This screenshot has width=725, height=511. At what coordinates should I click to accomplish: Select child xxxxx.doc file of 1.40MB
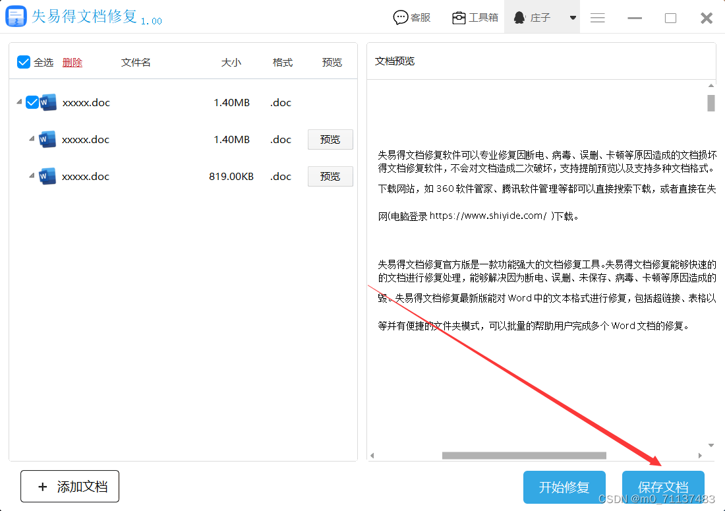(86, 140)
